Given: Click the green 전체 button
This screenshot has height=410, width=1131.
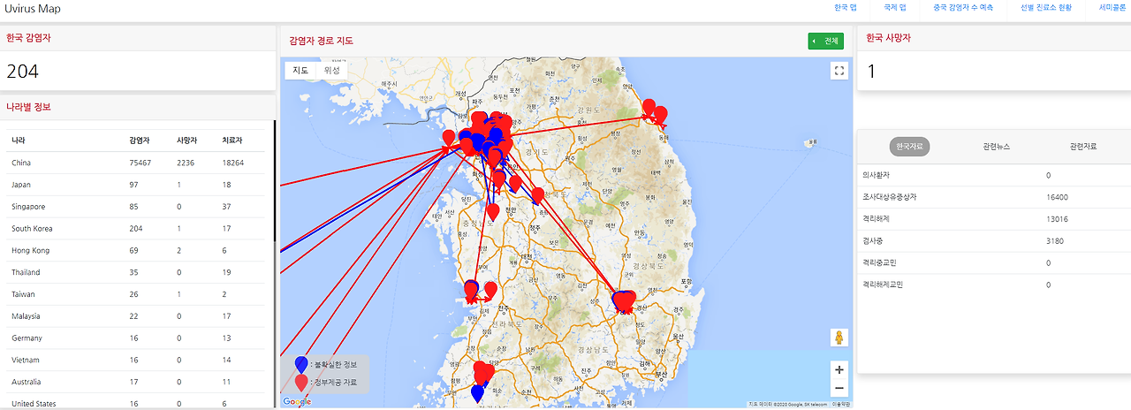Looking at the screenshot, I should coord(826,41).
